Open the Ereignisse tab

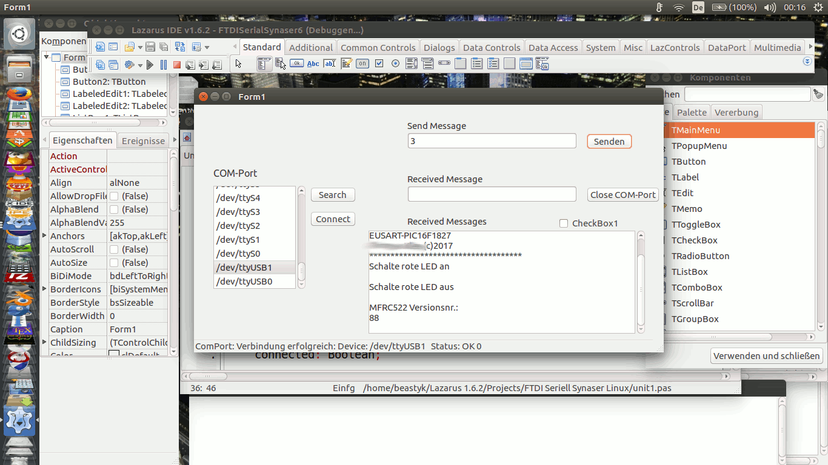pos(143,140)
